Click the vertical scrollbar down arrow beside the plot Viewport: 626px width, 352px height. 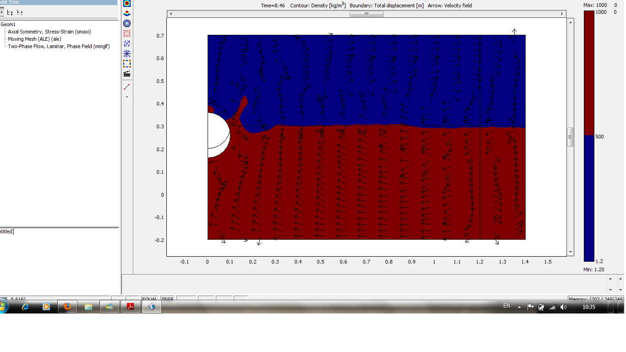click(x=571, y=252)
